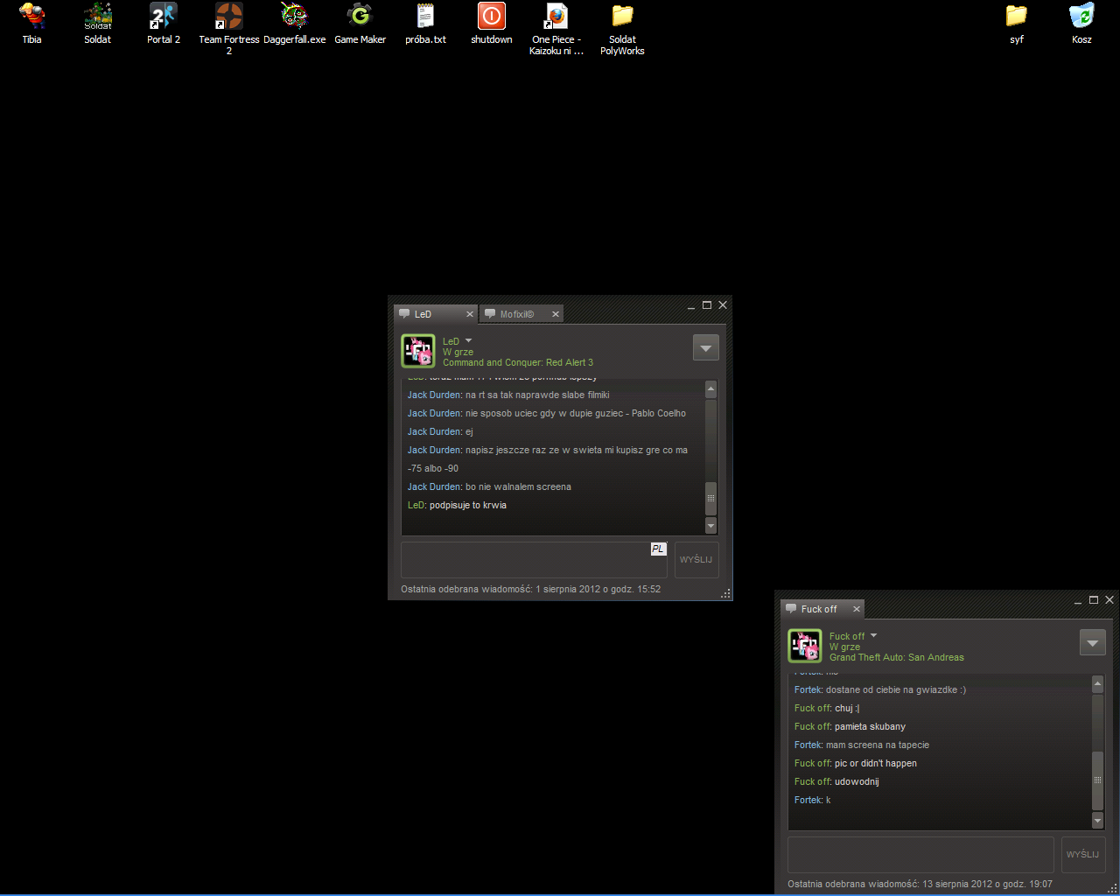Launch the Soldat game icon

pyautogui.click(x=98, y=17)
